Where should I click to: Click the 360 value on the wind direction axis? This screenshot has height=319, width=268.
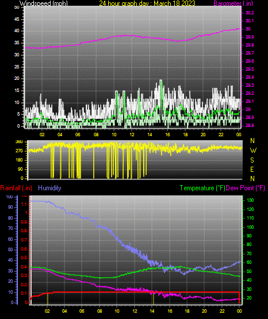click(20, 142)
